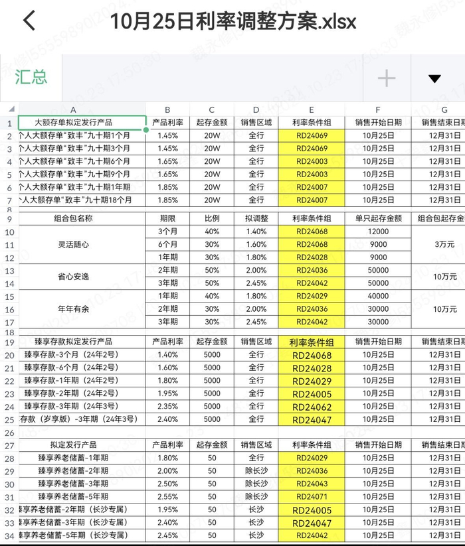465x546 pixels.
Task: Select 1.65% rate in row 5
Action: pyautogui.click(x=167, y=174)
